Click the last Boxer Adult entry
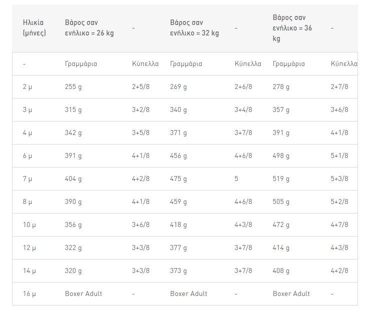 (291, 293)
